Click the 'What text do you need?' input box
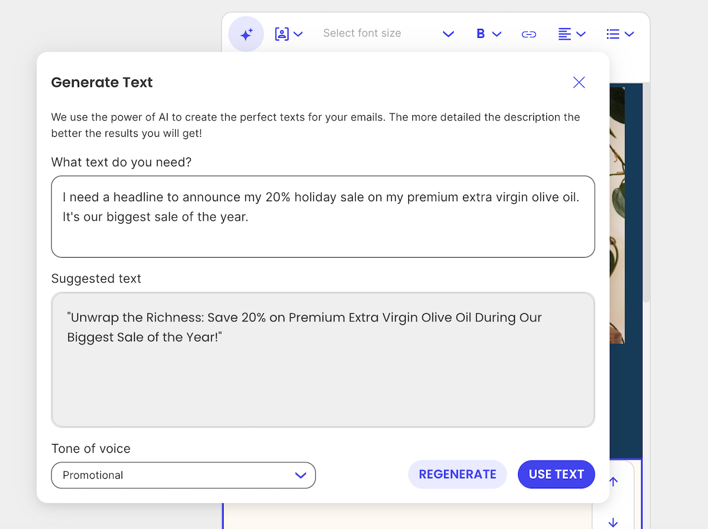708x529 pixels. click(323, 216)
